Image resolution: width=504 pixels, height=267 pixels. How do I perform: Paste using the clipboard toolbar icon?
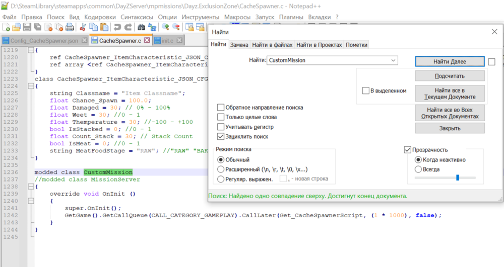click(x=103, y=27)
